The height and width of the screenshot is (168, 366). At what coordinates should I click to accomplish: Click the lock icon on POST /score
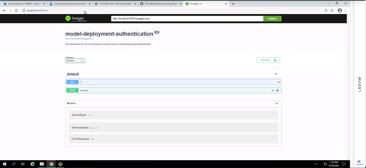click(278, 90)
